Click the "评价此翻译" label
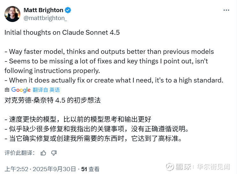This screenshot has height=174, width=237. click(19, 153)
